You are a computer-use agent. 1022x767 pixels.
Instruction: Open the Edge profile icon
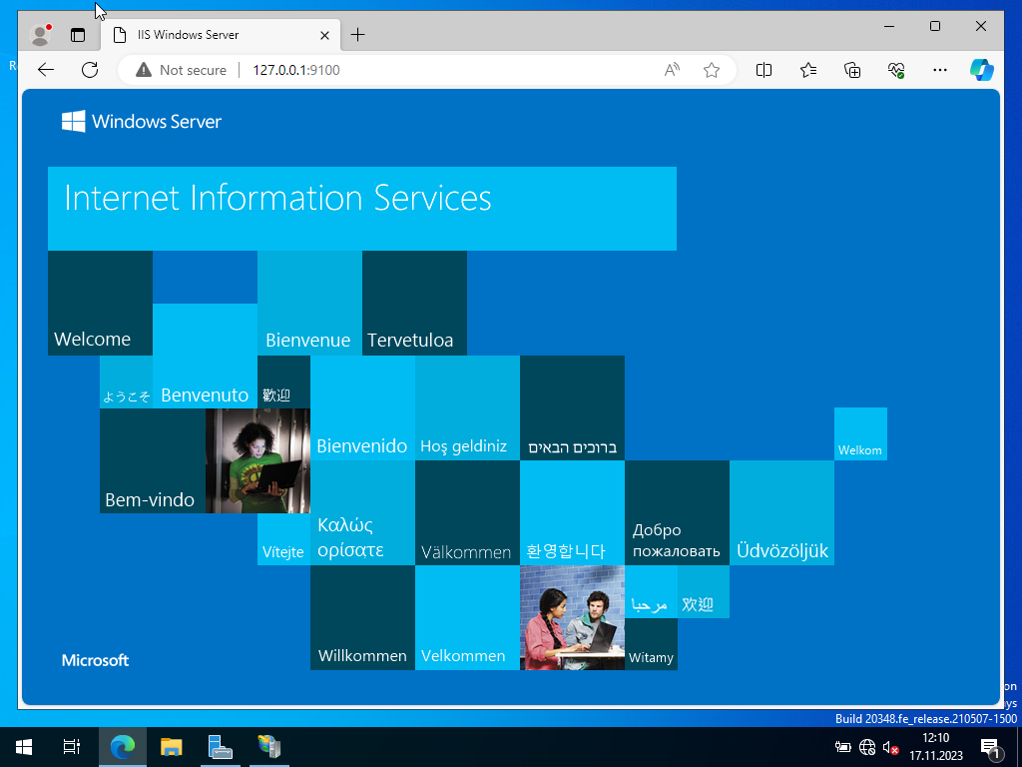(x=40, y=35)
